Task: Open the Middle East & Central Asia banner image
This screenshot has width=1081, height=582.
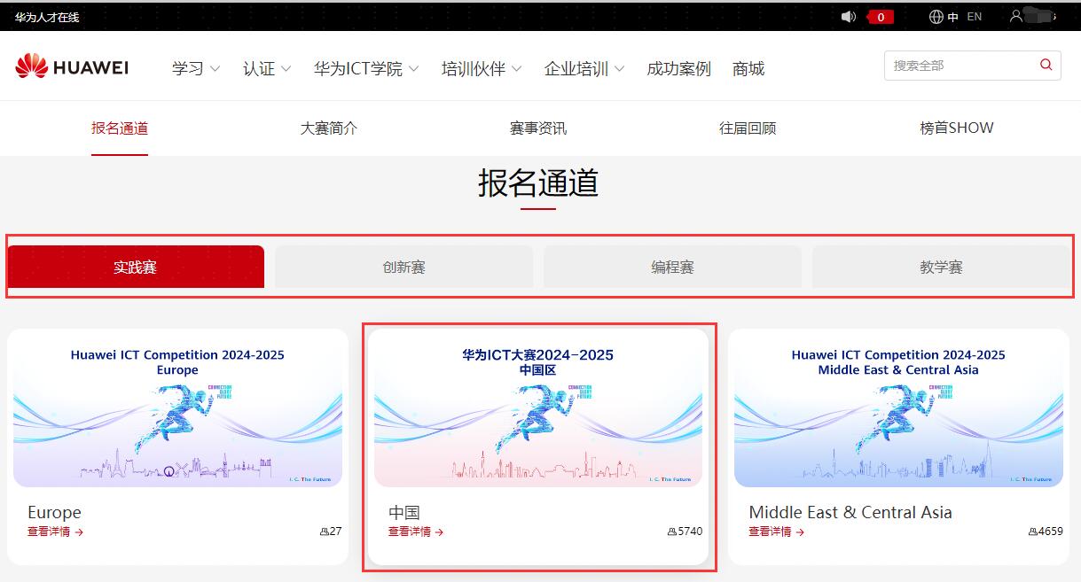Action: pos(898,411)
